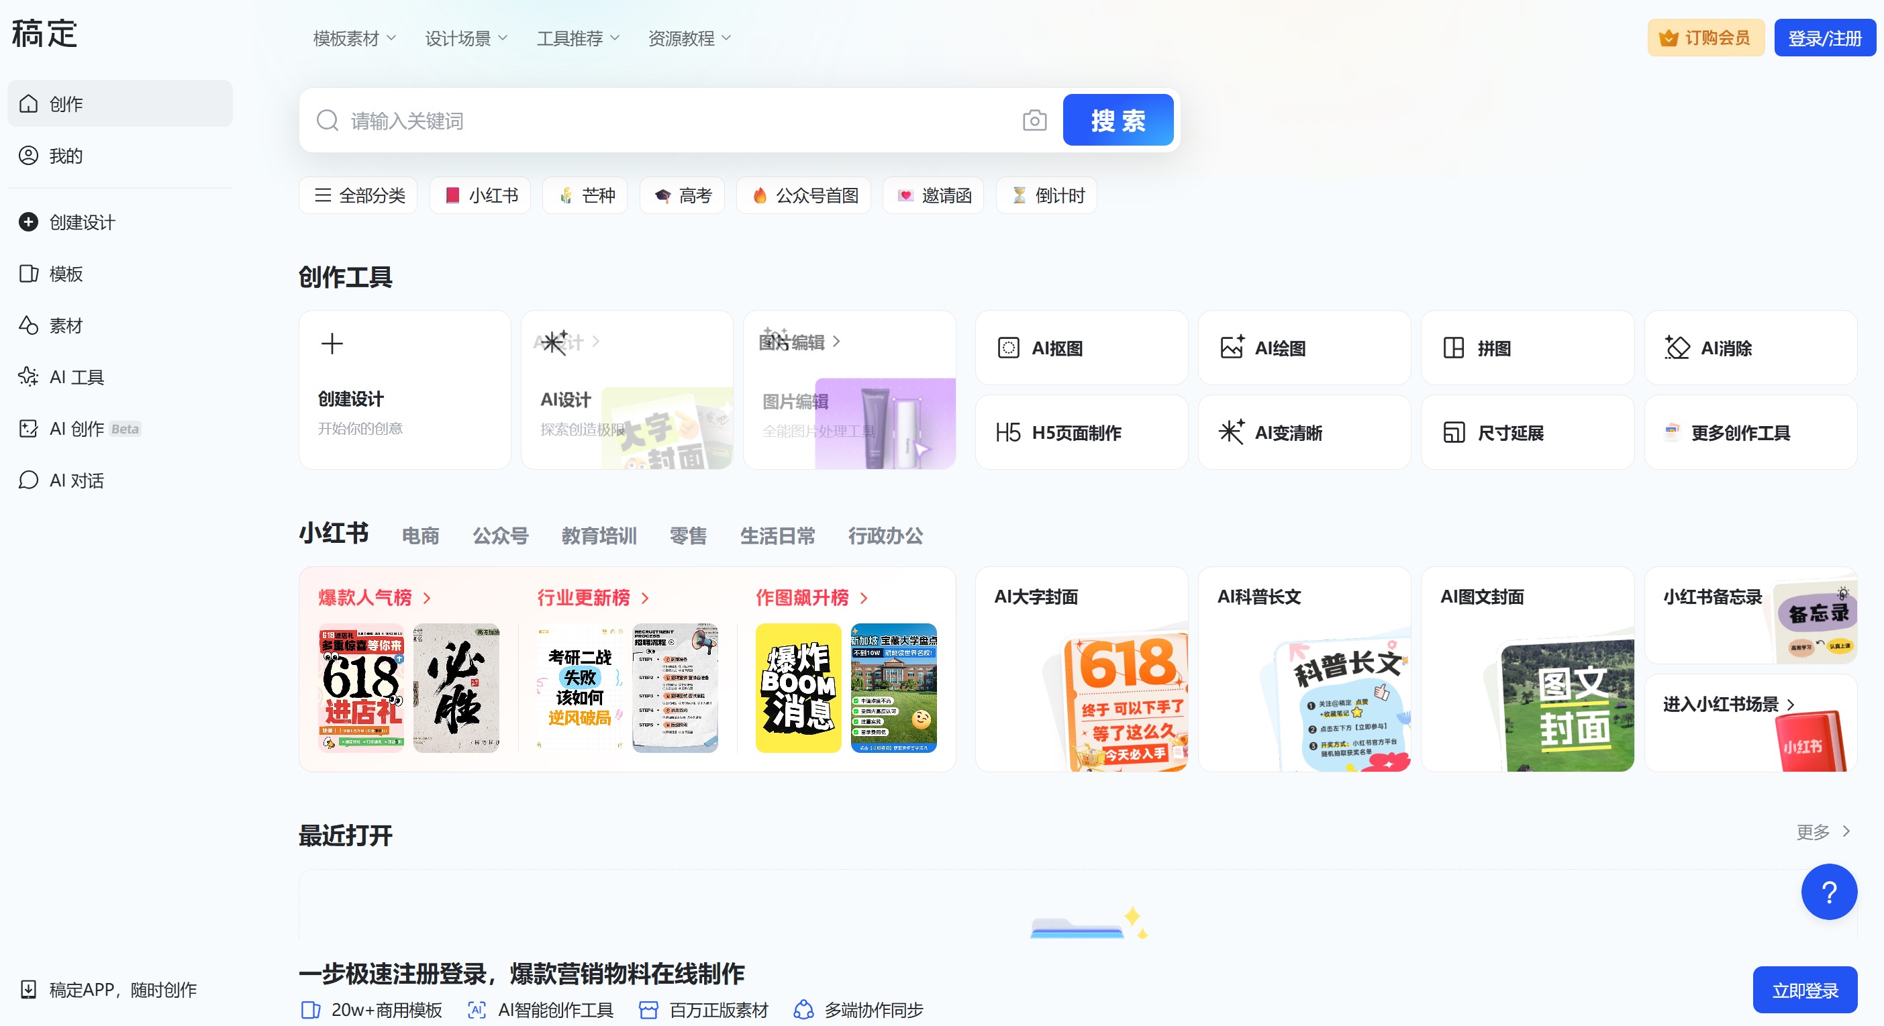1884x1026 pixels.
Task: Click the keyword search input field
Action: coord(658,120)
